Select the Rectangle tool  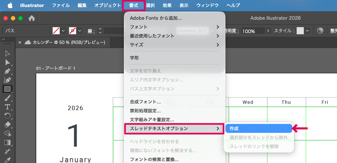[x=7, y=89]
